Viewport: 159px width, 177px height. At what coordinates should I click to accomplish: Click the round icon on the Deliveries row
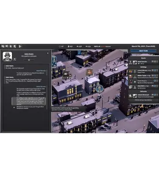[131, 96]
